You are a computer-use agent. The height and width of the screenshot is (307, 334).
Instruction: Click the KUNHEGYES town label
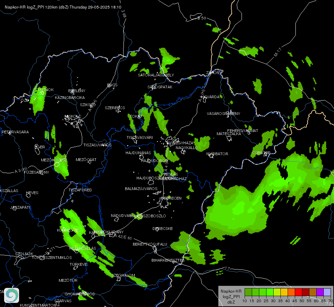coord(69,230)
